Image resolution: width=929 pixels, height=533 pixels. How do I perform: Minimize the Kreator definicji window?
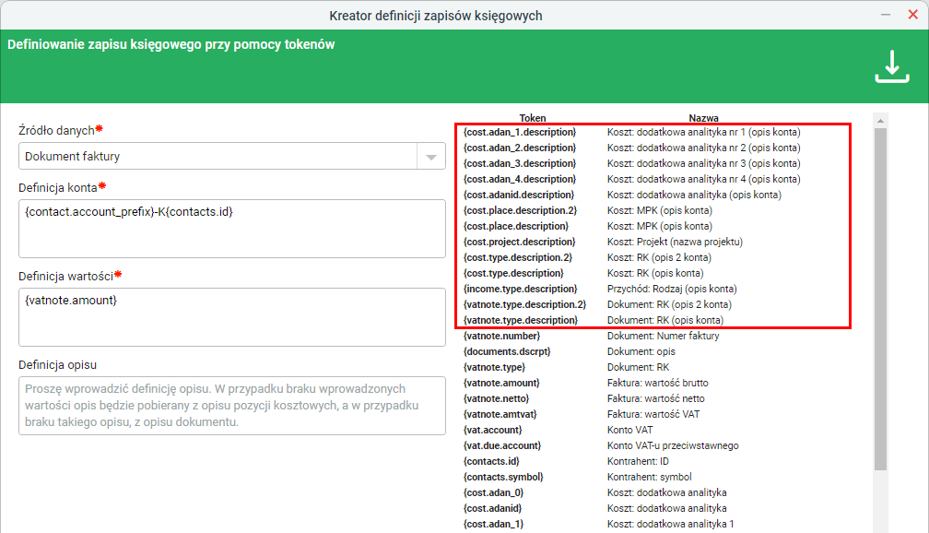tap(885, 15)
